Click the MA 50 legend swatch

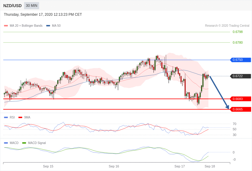pos(48,26)
